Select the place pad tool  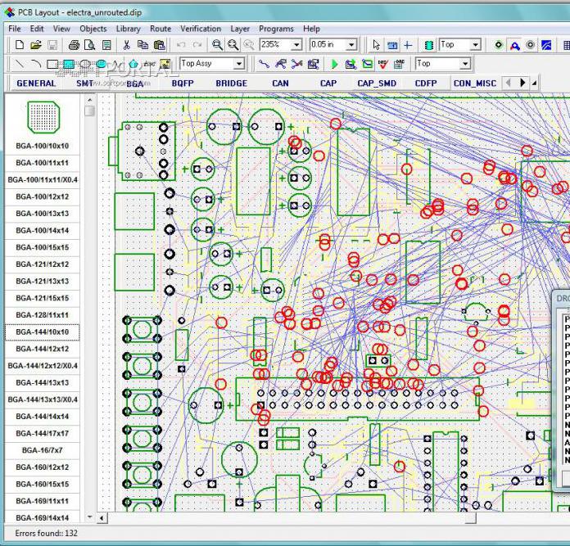point(499,45)
